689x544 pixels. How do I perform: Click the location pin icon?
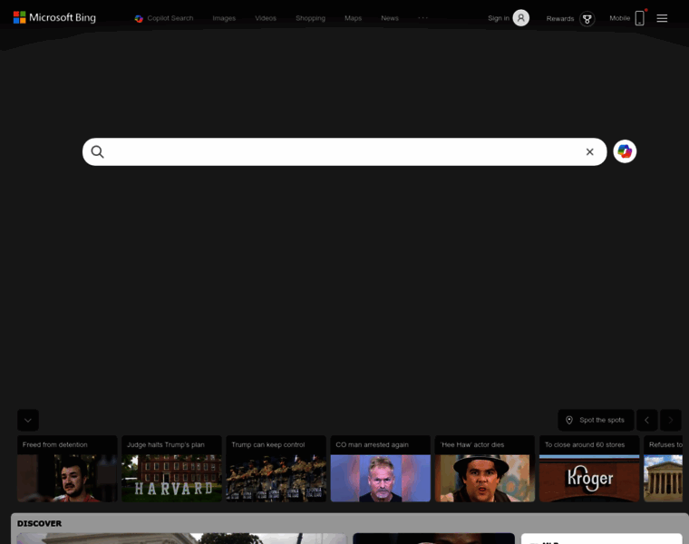pyautogui.click(x=569, y=420)
